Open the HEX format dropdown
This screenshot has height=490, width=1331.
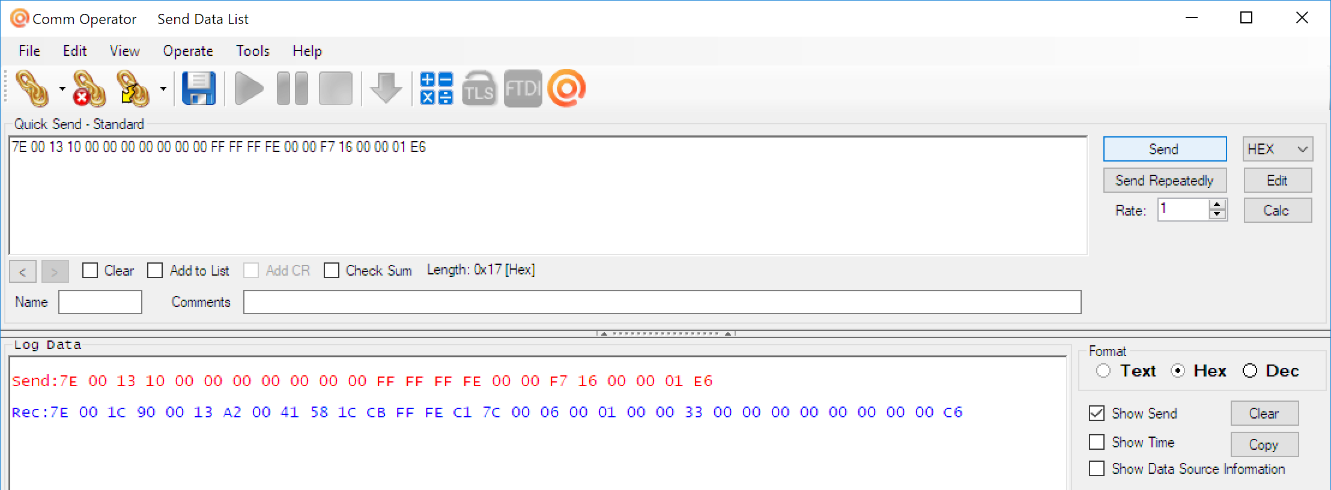(x=1278, y=149)
